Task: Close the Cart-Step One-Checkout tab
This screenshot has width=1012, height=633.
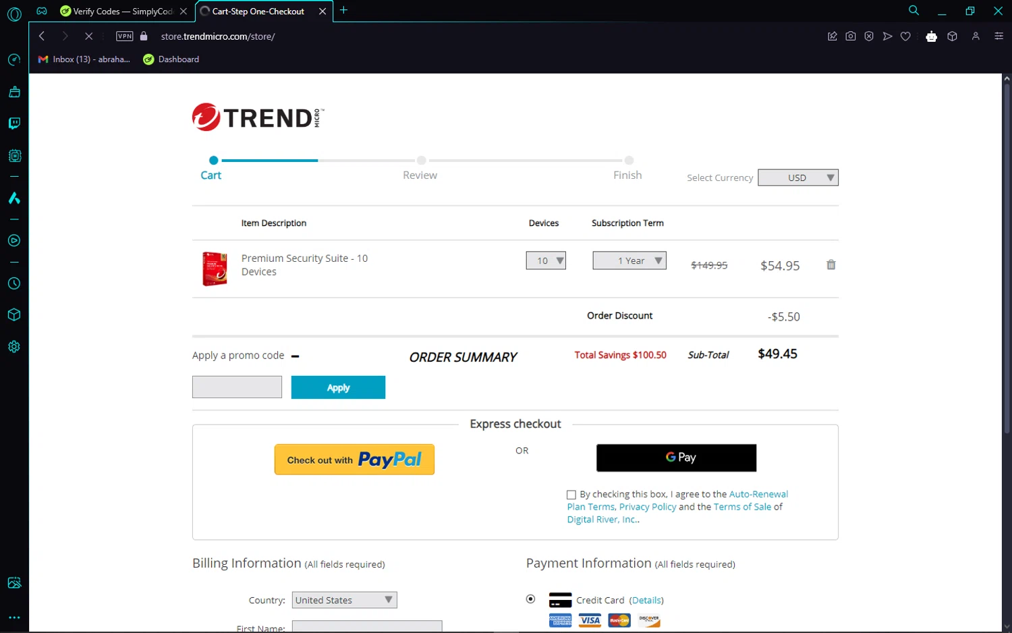Action: (x=322, y=11)
